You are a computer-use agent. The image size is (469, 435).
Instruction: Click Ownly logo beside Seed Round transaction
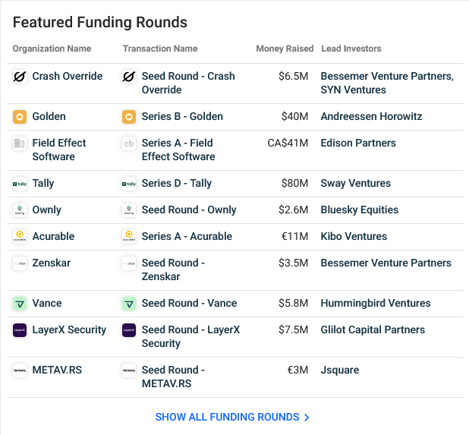pos(129,210)
